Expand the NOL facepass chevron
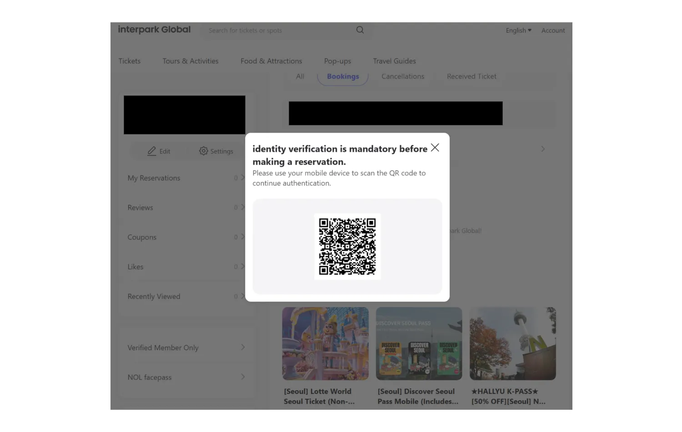The height and width of the screenshot is (432, 682). coord(243,377)
